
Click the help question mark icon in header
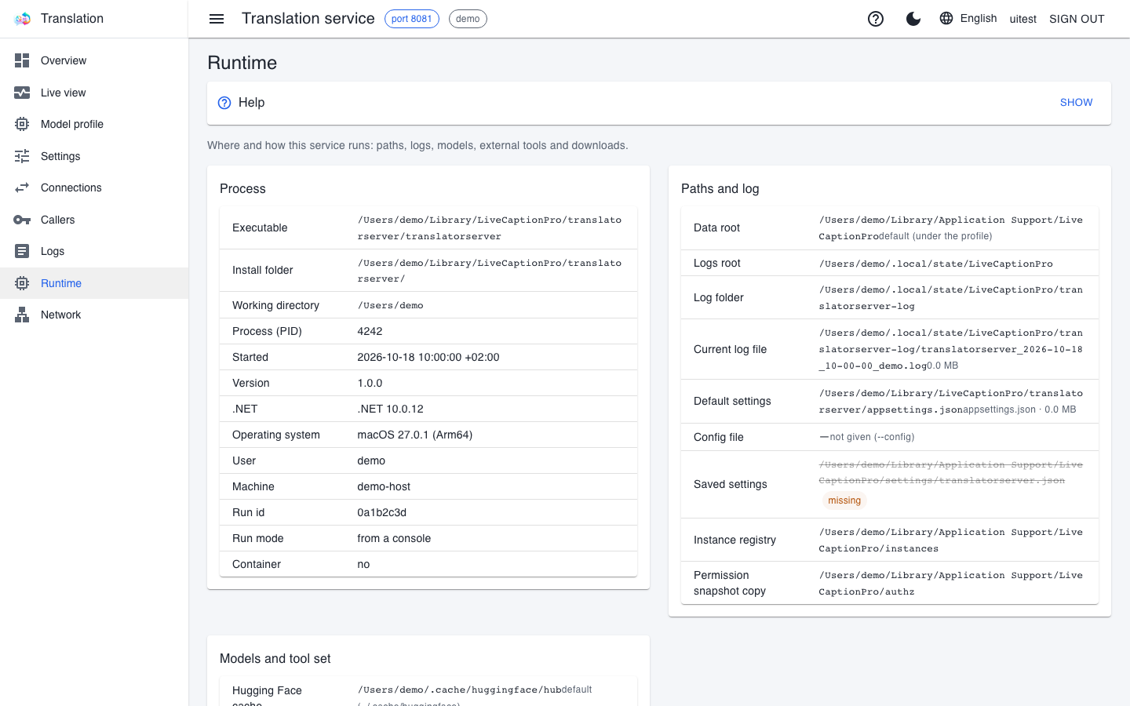coord(876,19)
